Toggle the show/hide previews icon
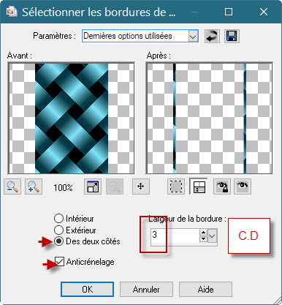 [x=199, y=187]
